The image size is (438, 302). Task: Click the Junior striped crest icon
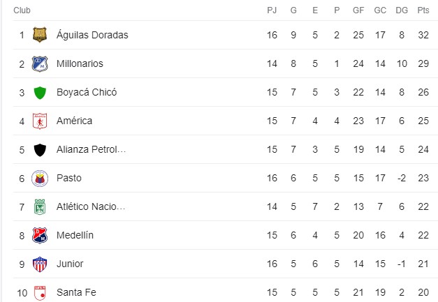[x=40, y=264]
